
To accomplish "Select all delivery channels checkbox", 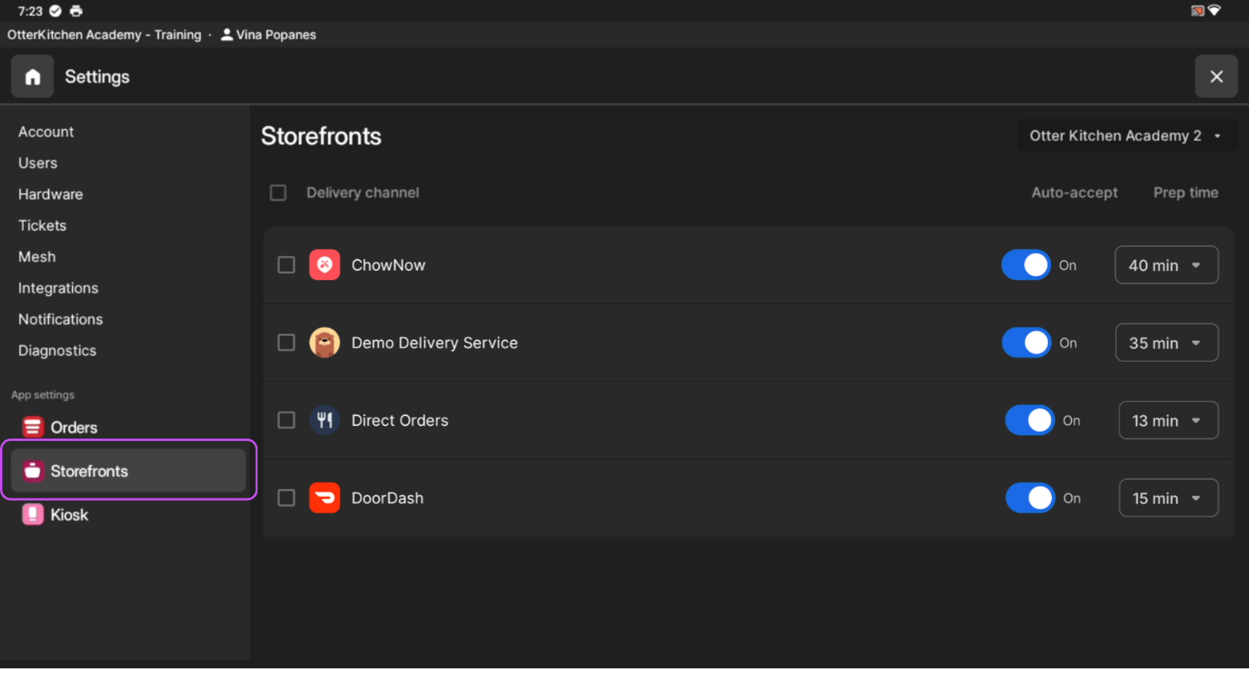I will 278,193.
